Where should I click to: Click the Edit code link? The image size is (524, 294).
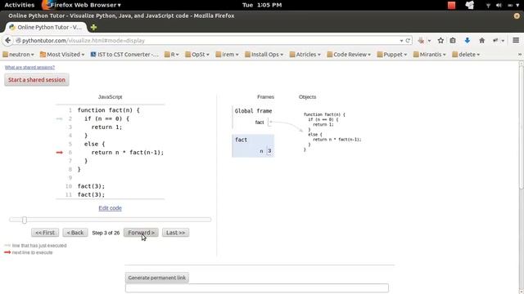(110, 208)
